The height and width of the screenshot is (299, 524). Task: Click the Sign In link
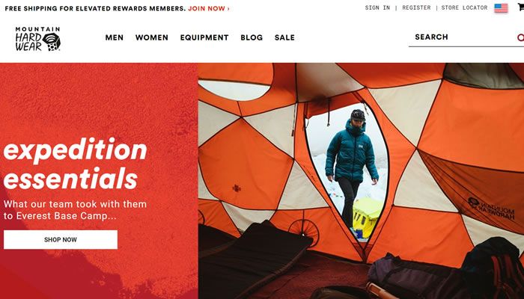pyautogui.click(x=377, y=7)
